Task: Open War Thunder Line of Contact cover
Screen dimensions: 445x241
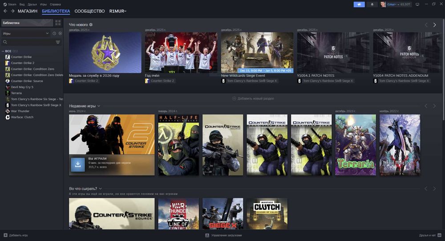Action: point(178,214)
